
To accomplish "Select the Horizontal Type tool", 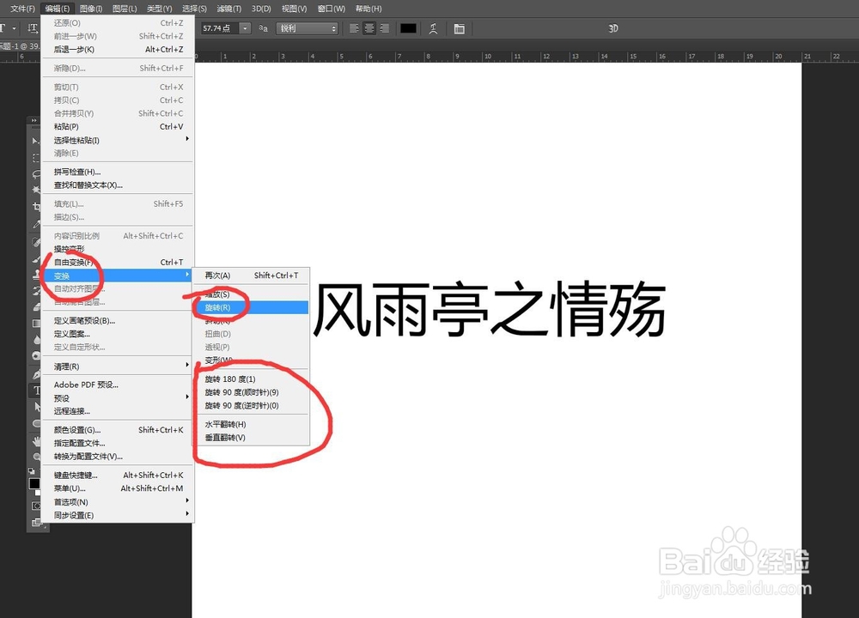I will click(36, 391).
